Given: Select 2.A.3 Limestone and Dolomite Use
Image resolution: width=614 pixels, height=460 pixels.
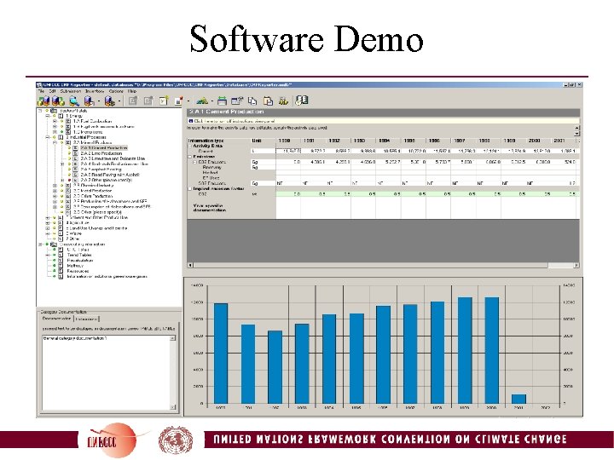Looking at the screenshot, I should click(x=113, y=158).
